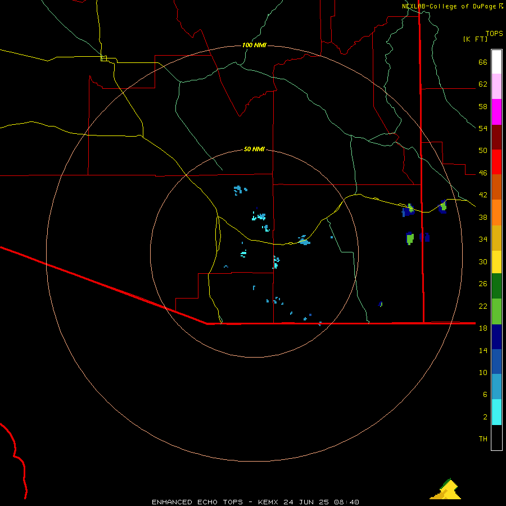Screen dimensions: 506x506
Task: Click the 46 scale label
Action: 483,173
